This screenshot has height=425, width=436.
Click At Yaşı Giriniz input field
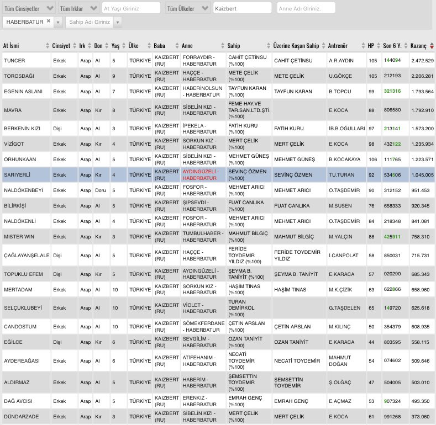coord(132,8)
